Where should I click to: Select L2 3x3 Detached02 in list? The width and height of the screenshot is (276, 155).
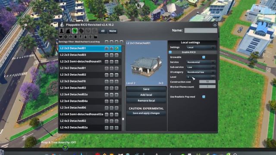pyautogui.click(x=90, y=74)
